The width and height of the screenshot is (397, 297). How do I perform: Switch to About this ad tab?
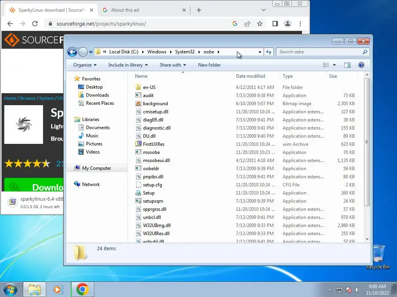coord(144,10)
